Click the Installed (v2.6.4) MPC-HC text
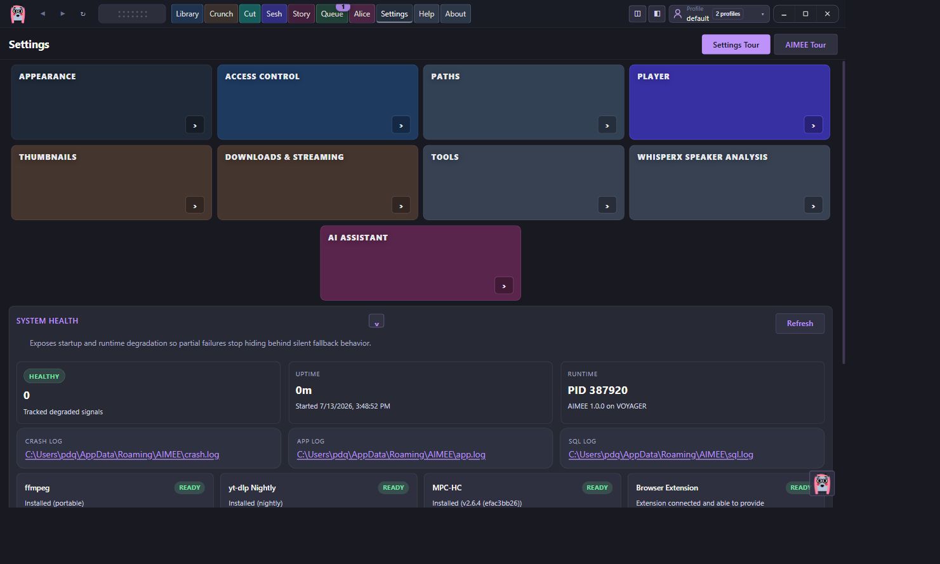This screenshot has width=940, height=564. tap(477, 503)
